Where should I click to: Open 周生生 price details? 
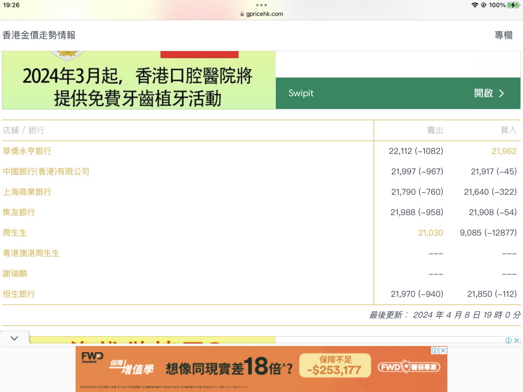click(15, 233)
